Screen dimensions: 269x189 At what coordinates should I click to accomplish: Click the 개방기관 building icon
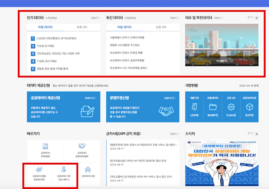point(194,107)
